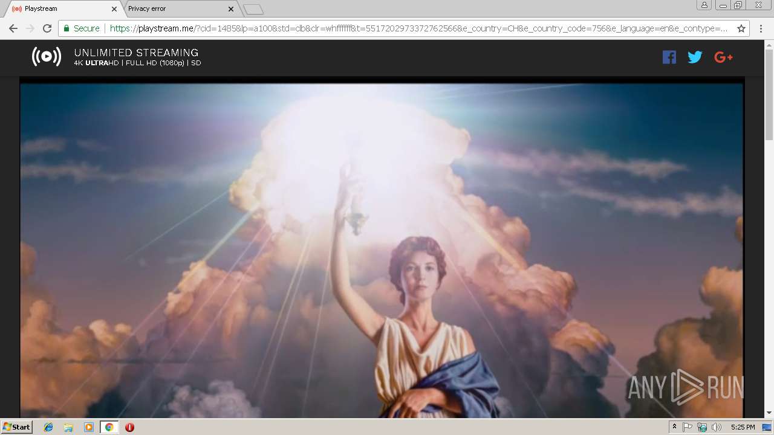The image size is (774, 435).
Task: Open the network tray icon
Action: click(x=702, y=427)
